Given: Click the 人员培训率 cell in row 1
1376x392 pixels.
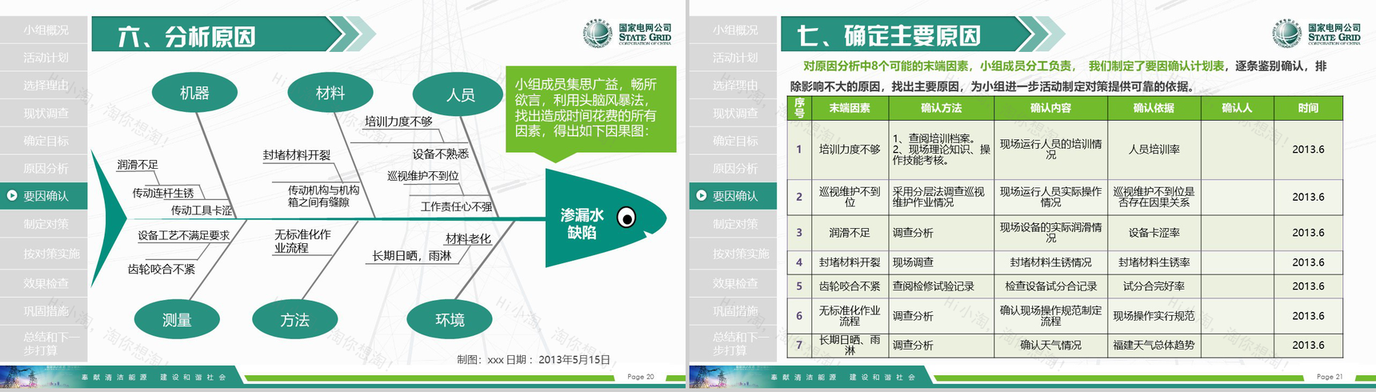Looking at the screenshot, I should click(x=1154, y=150).
